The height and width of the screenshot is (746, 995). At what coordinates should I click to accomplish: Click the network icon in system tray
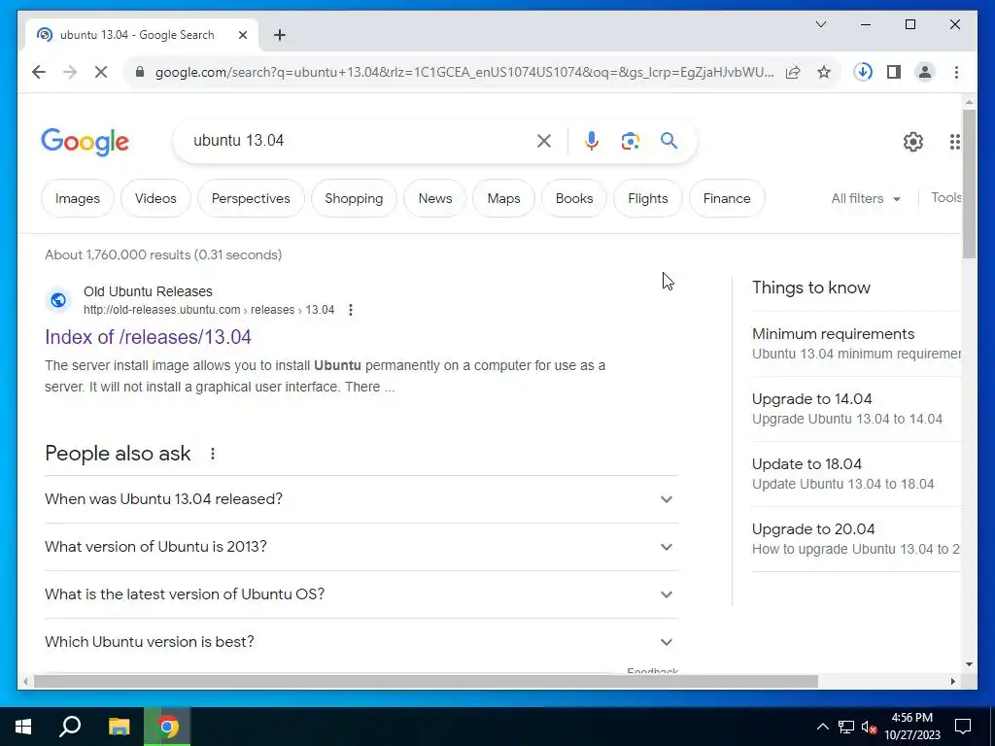click(x=846, y=727)
